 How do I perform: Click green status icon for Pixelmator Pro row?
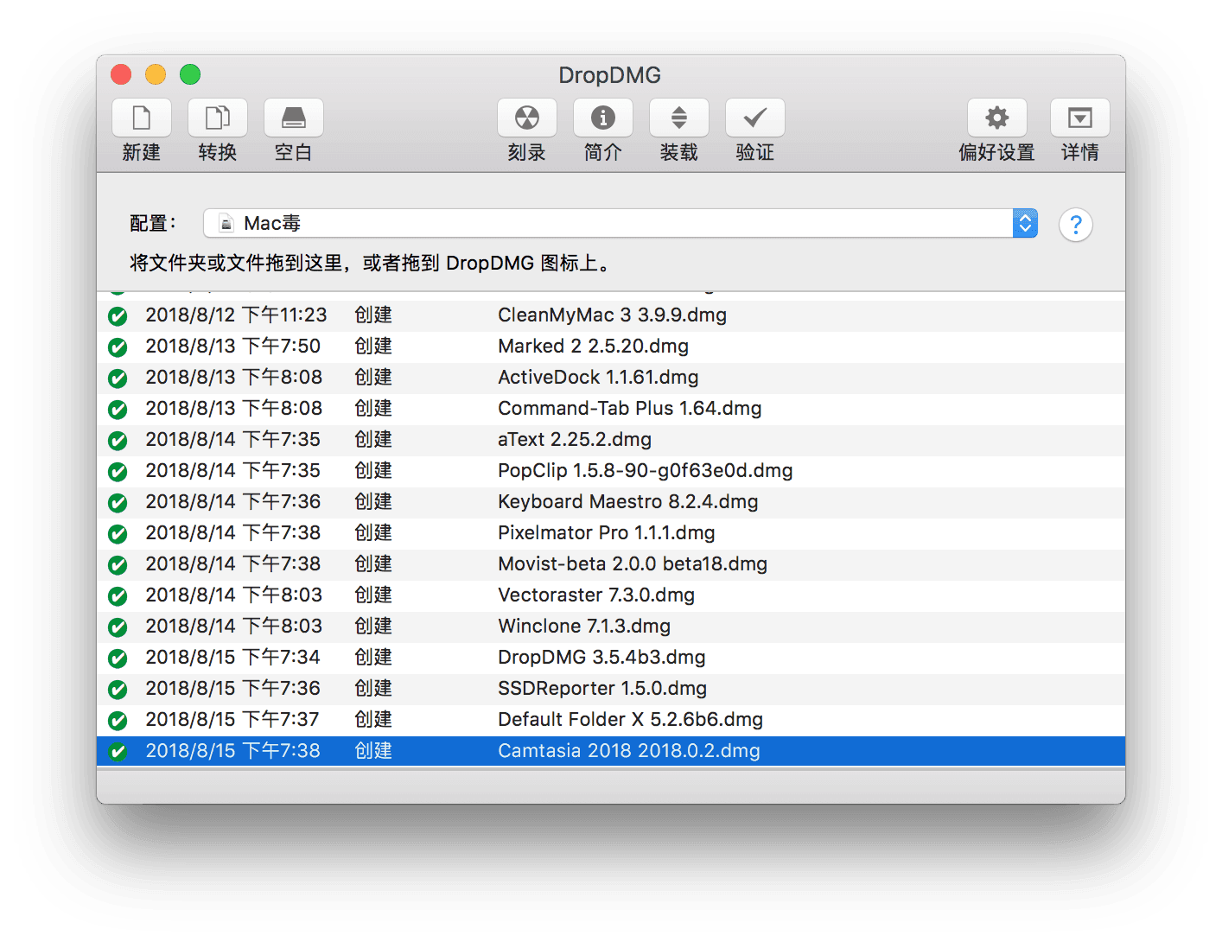click(118, 534)
